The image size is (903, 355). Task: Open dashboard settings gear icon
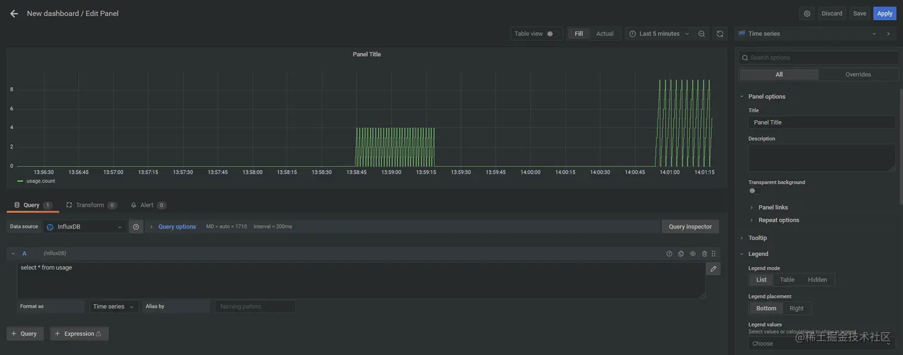pyautogui.click(x=807, y=14)
